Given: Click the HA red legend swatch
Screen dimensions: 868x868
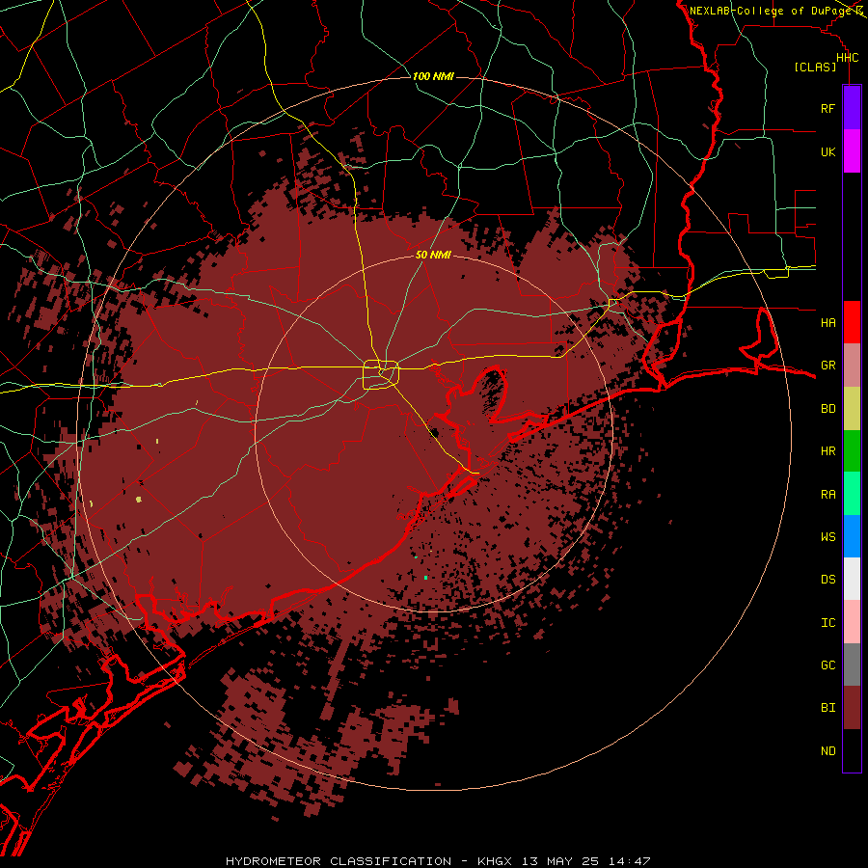Looking at the screenshot, I should point(852,322).
